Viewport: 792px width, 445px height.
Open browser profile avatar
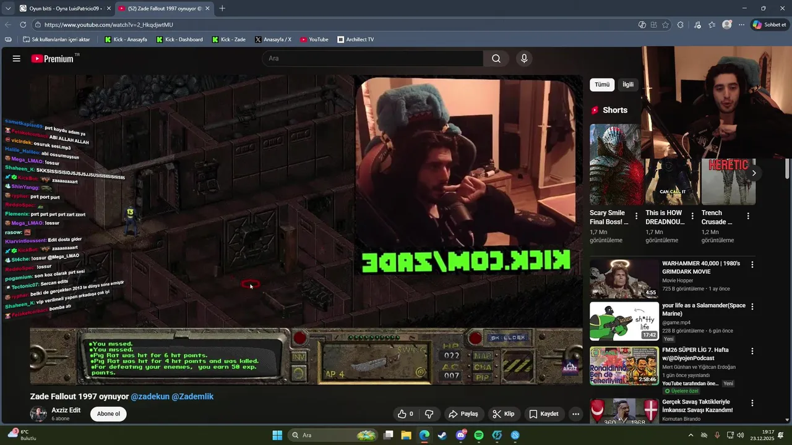click(727, 25)
